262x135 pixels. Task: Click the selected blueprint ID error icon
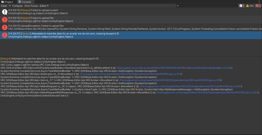tap(5, 35)
